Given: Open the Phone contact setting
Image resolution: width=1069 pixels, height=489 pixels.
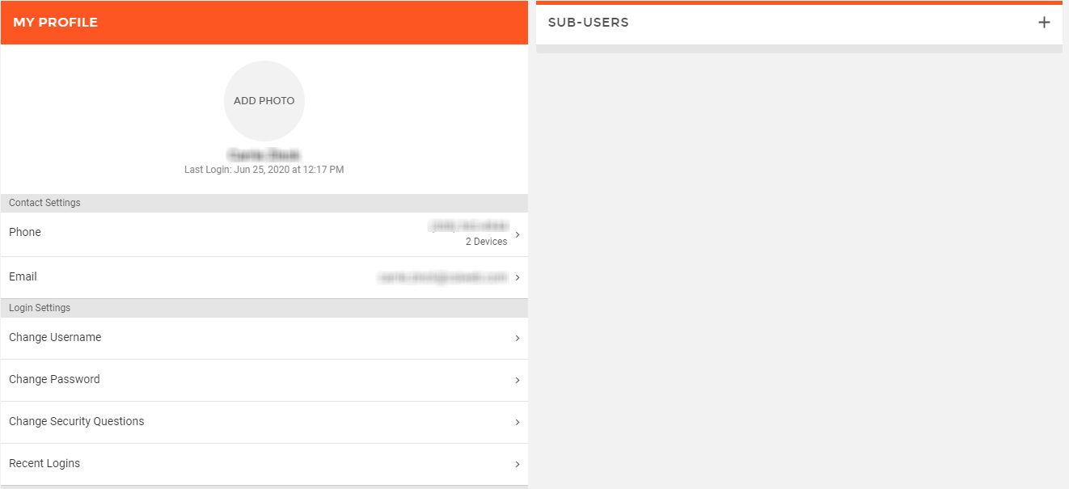Looking at the screenshot, I should pos(264,234).
